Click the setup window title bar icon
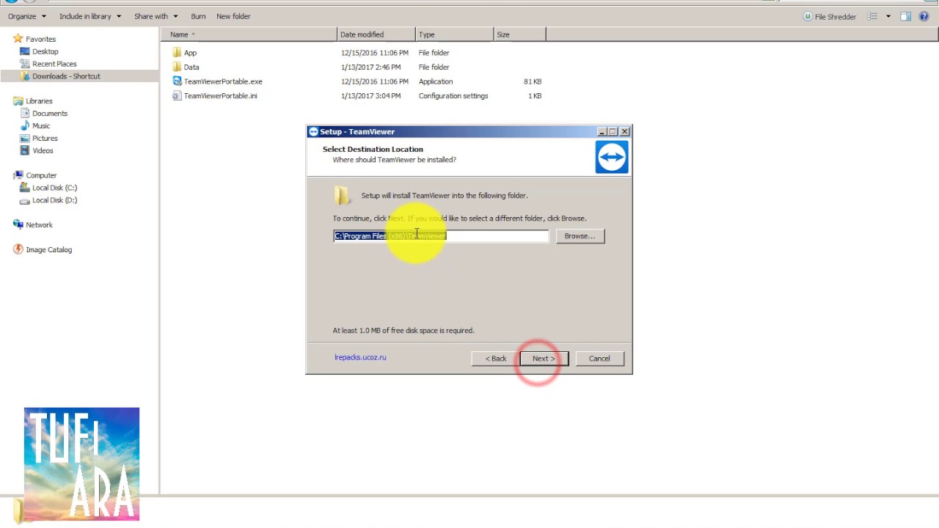The image size is (939, 528). click(313, 132)
